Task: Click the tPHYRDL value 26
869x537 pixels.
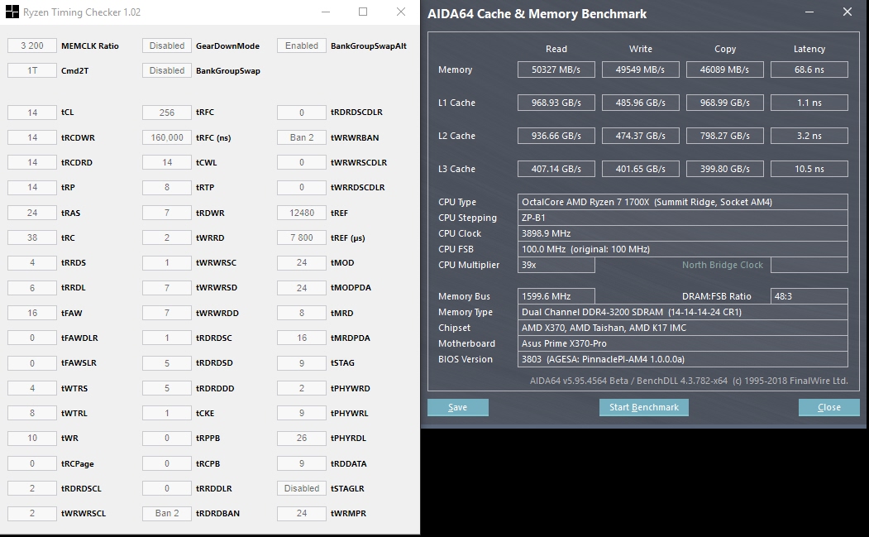Action: click(x=302, y=438)
